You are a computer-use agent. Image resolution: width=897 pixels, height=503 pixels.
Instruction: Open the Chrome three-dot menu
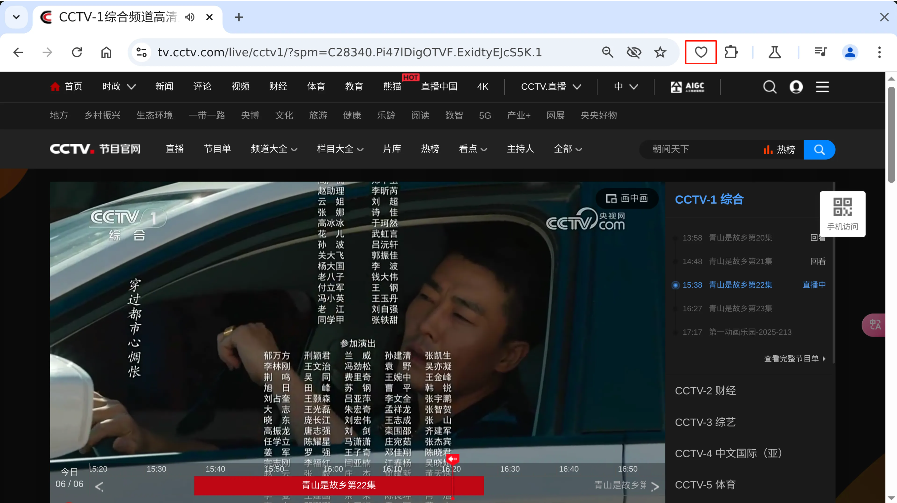[879, 52]
